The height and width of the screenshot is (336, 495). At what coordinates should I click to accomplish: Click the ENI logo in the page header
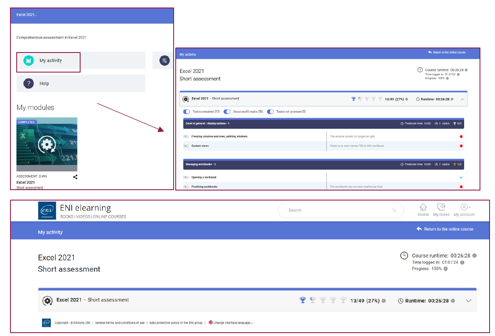47,211
